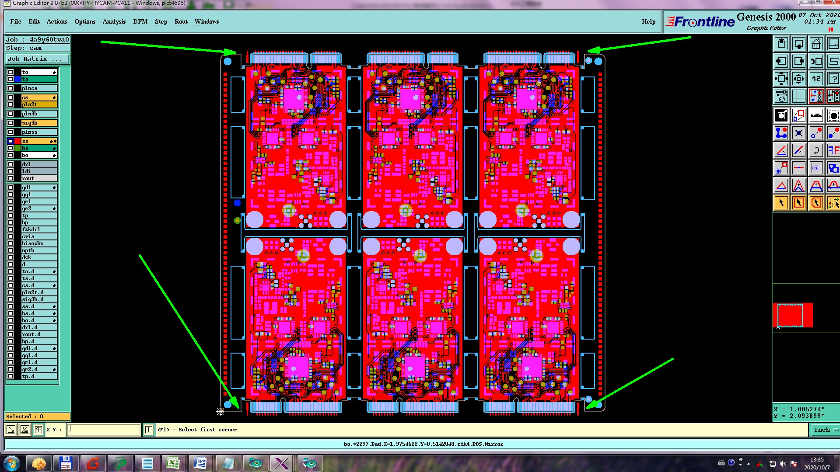Open the Job Matrix ... selector
This screenshot has height=472, width=840.
37,59
